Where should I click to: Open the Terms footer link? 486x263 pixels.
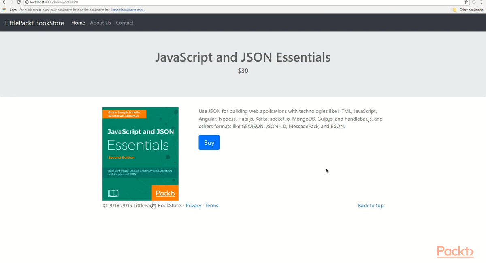211,206
